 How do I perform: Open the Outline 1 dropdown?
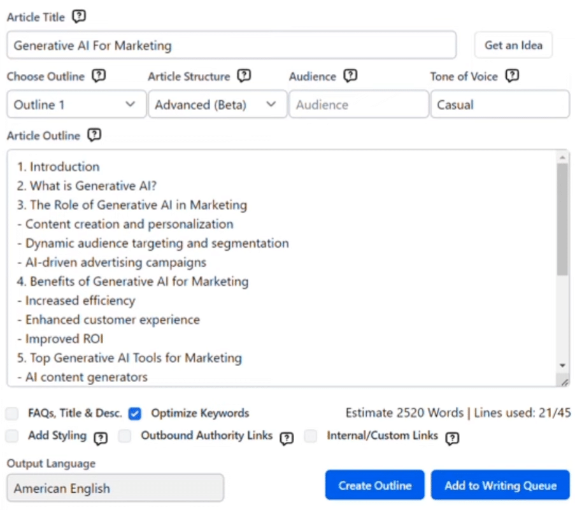[76, 104]
